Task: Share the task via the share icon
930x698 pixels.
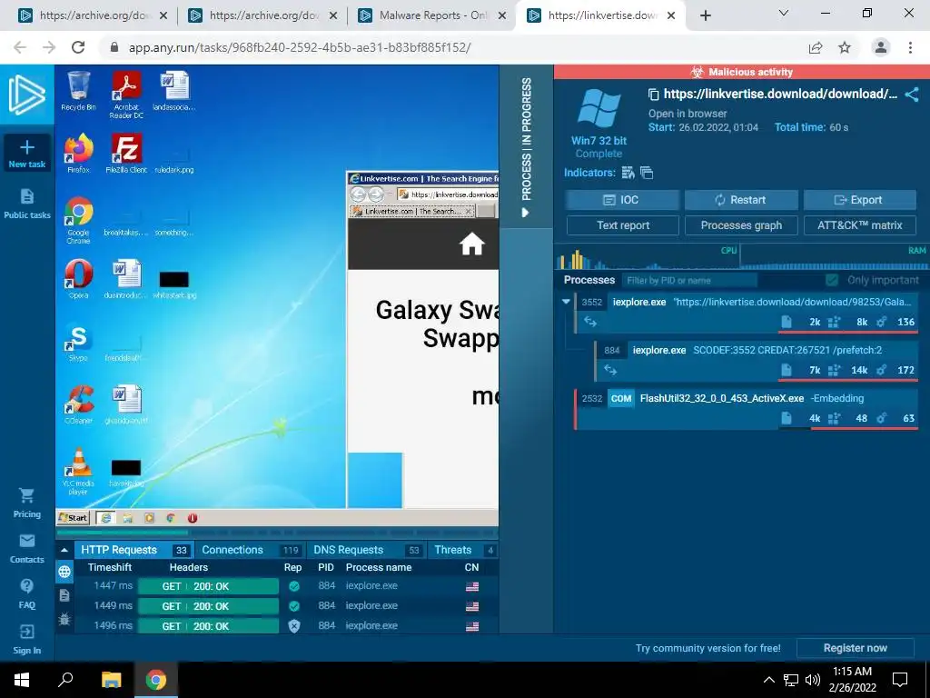Action: [912, 95]
